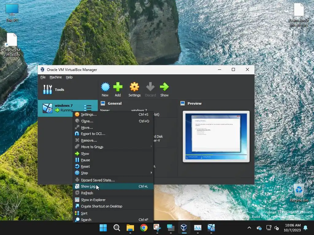Choose Settings... in the context menu
Viewport: 314px width, 235px height.
tap(113, 114)
